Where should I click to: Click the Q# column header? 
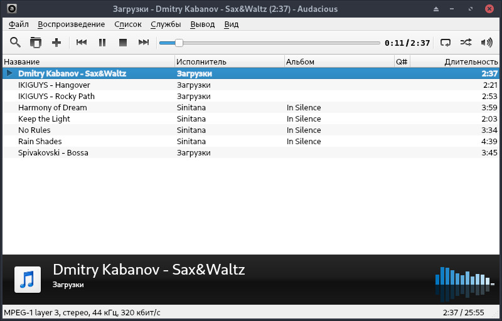(x=402, y=61)
